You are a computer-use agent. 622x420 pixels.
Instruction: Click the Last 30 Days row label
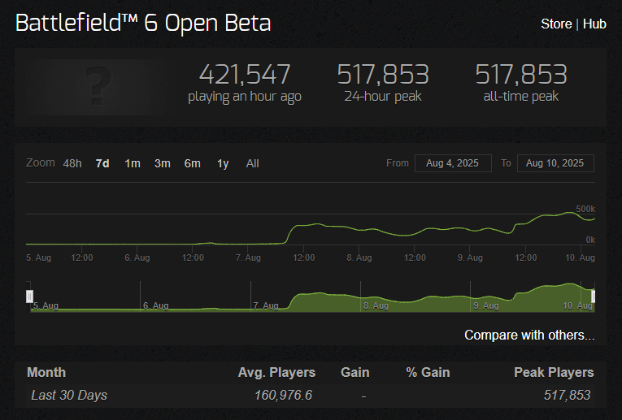pos(69,395)
